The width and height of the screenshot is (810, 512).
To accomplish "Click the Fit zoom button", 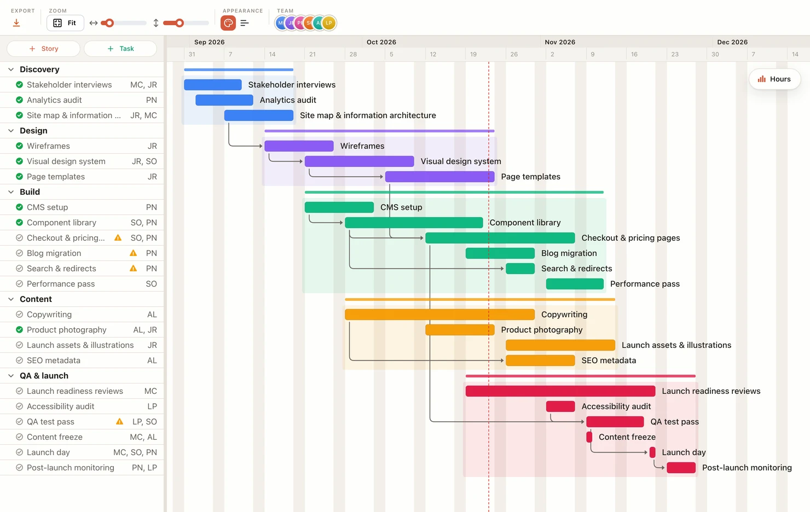I will [x=65, y=23].
